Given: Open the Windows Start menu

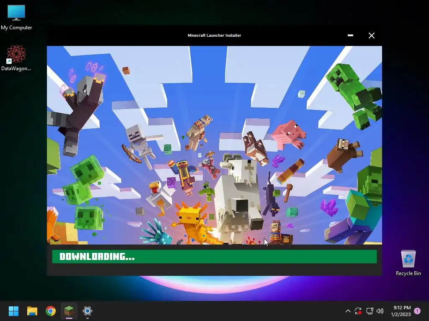Looking at the screenshot, I should 13,311.
